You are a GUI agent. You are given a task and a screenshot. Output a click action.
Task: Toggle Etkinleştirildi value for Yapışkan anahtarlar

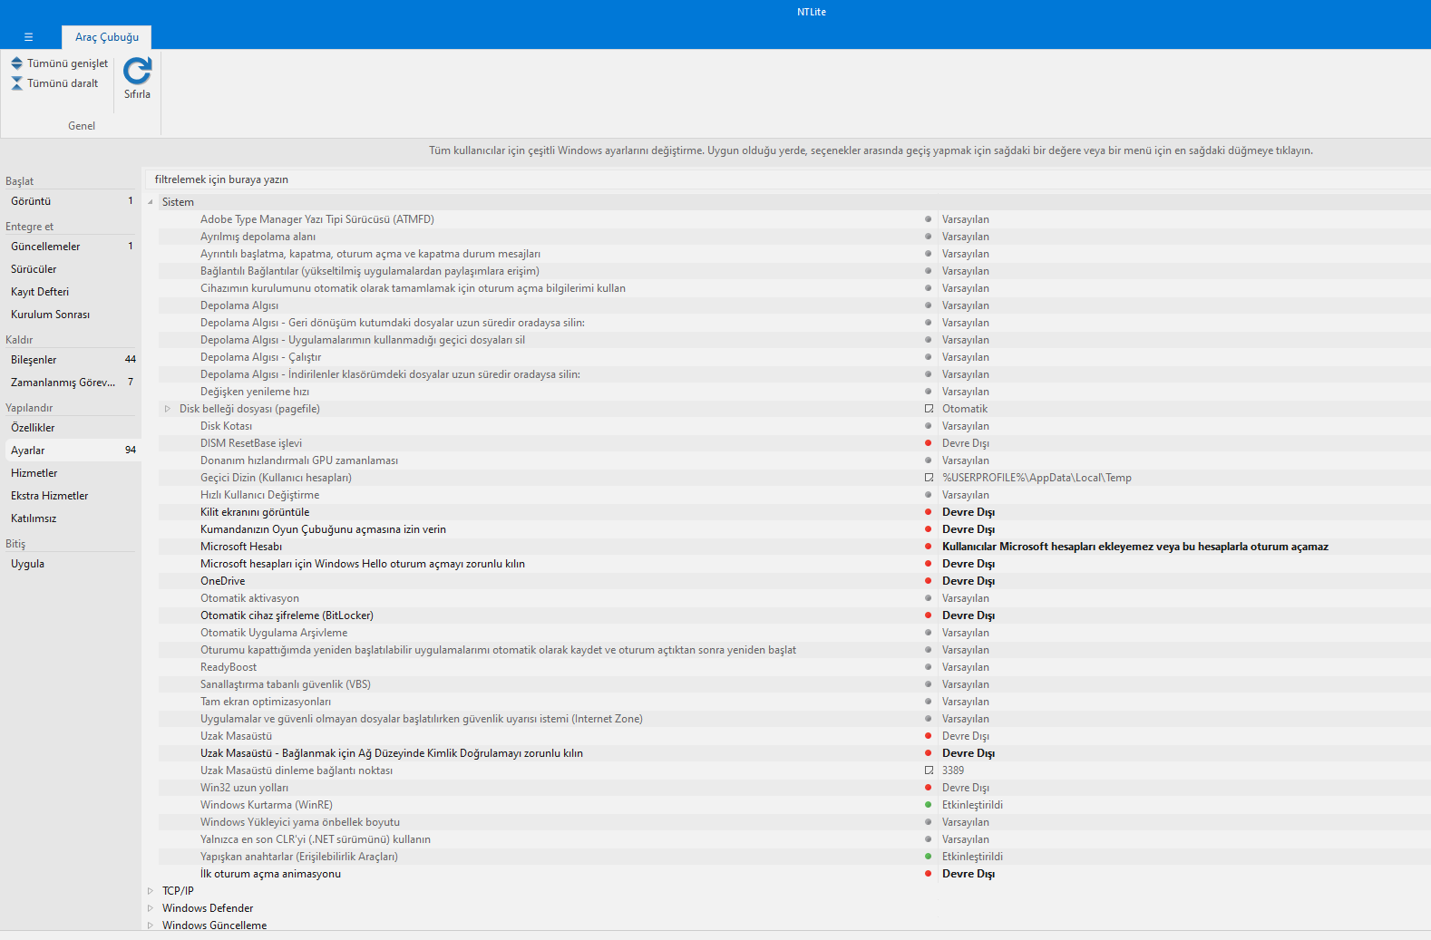coord(972,857)
